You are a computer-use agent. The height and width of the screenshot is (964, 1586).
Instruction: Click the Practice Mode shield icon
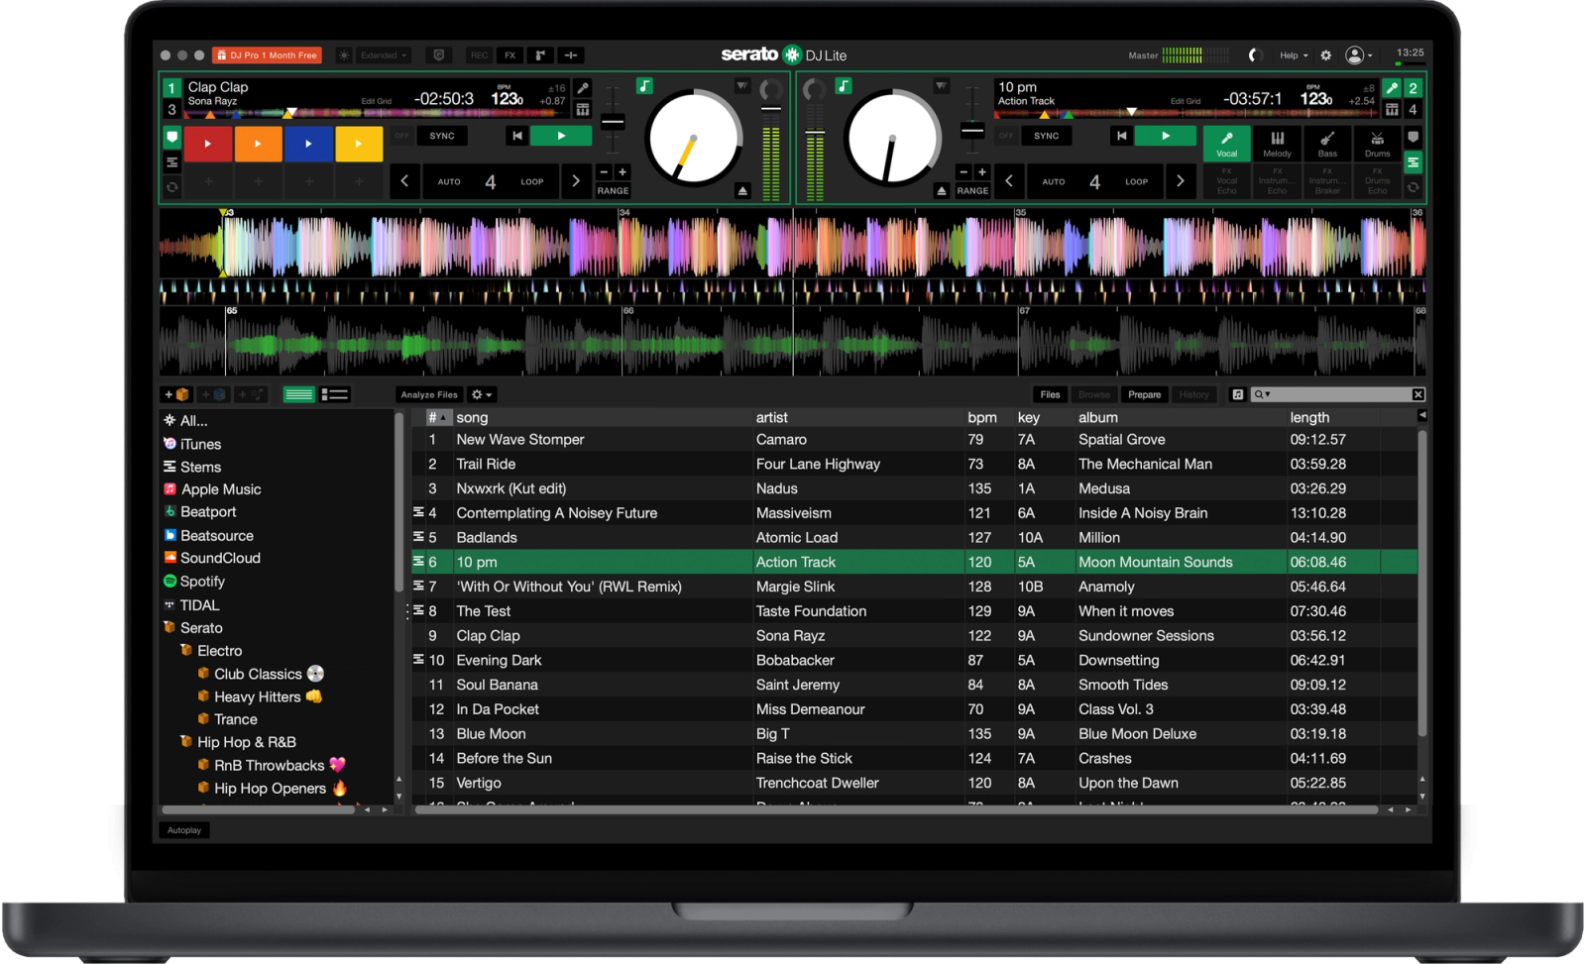[439, 55]
